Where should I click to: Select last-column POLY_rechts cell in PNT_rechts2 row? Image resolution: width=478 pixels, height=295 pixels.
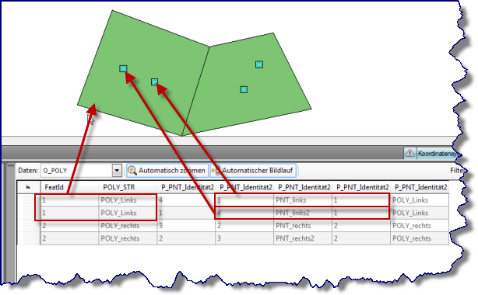[x=420, y=238]
